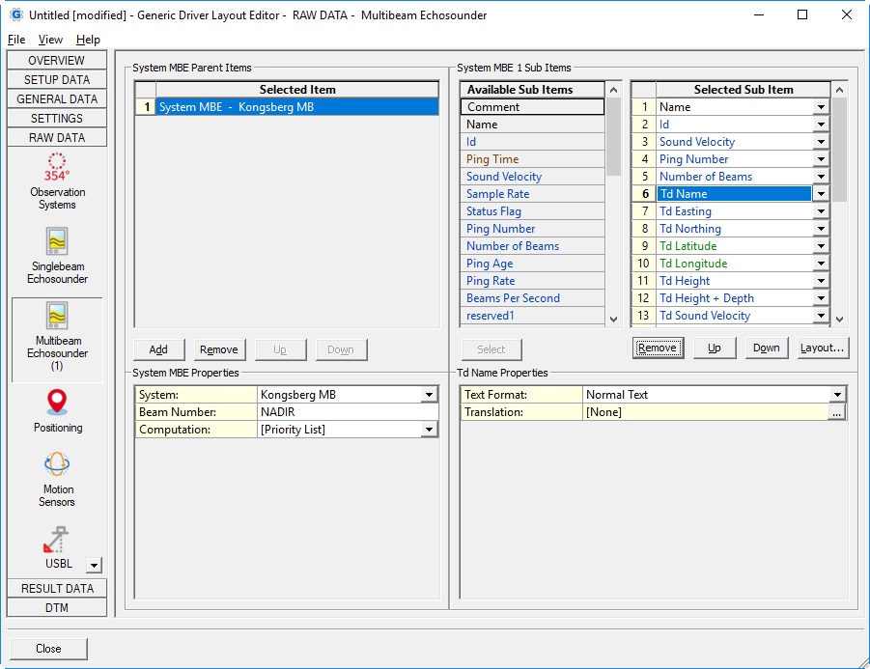
Task: Open the Positioning icon
Action: [57, 402]
